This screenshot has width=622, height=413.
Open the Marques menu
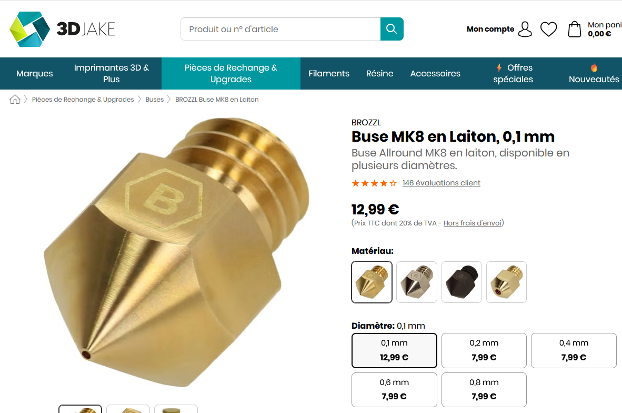pos(35,73)
